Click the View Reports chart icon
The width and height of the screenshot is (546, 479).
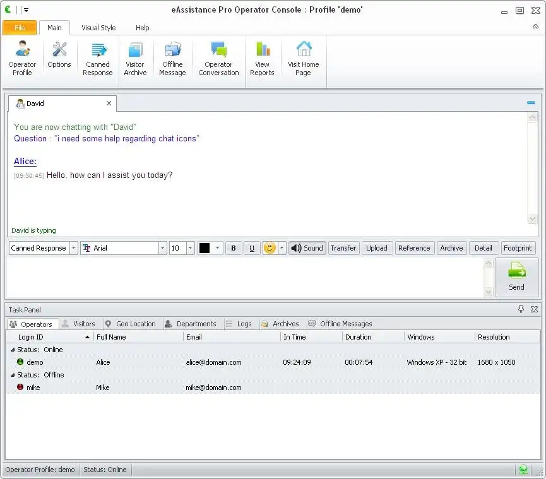(x=262, y=50)
